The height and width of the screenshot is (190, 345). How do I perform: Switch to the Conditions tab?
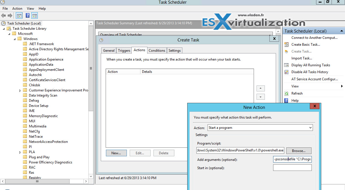(x=157, y=51)
